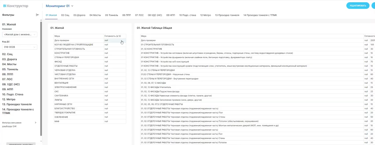375x145 pixels.
Task: Select the ТВЕРДОЕ ПОКРЫТИЕ row
Action: coord(90,113)
